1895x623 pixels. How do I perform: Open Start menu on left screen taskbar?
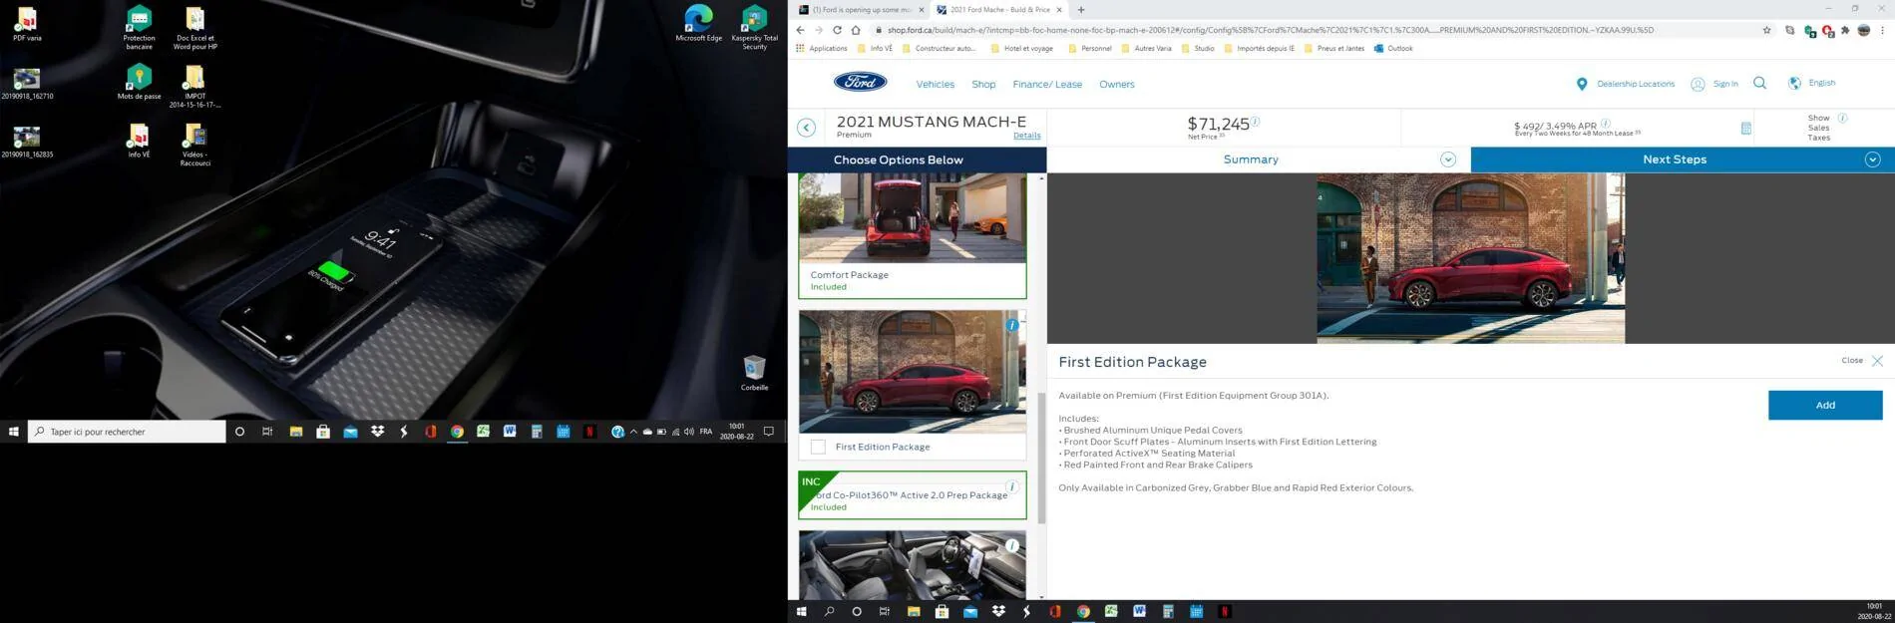14,432
